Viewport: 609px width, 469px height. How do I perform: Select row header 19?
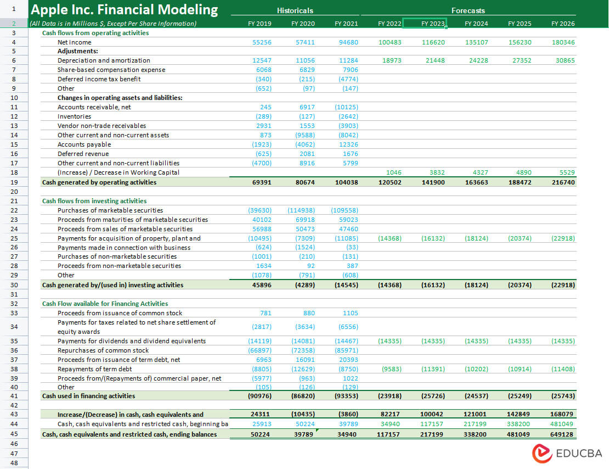pos(14,182)
